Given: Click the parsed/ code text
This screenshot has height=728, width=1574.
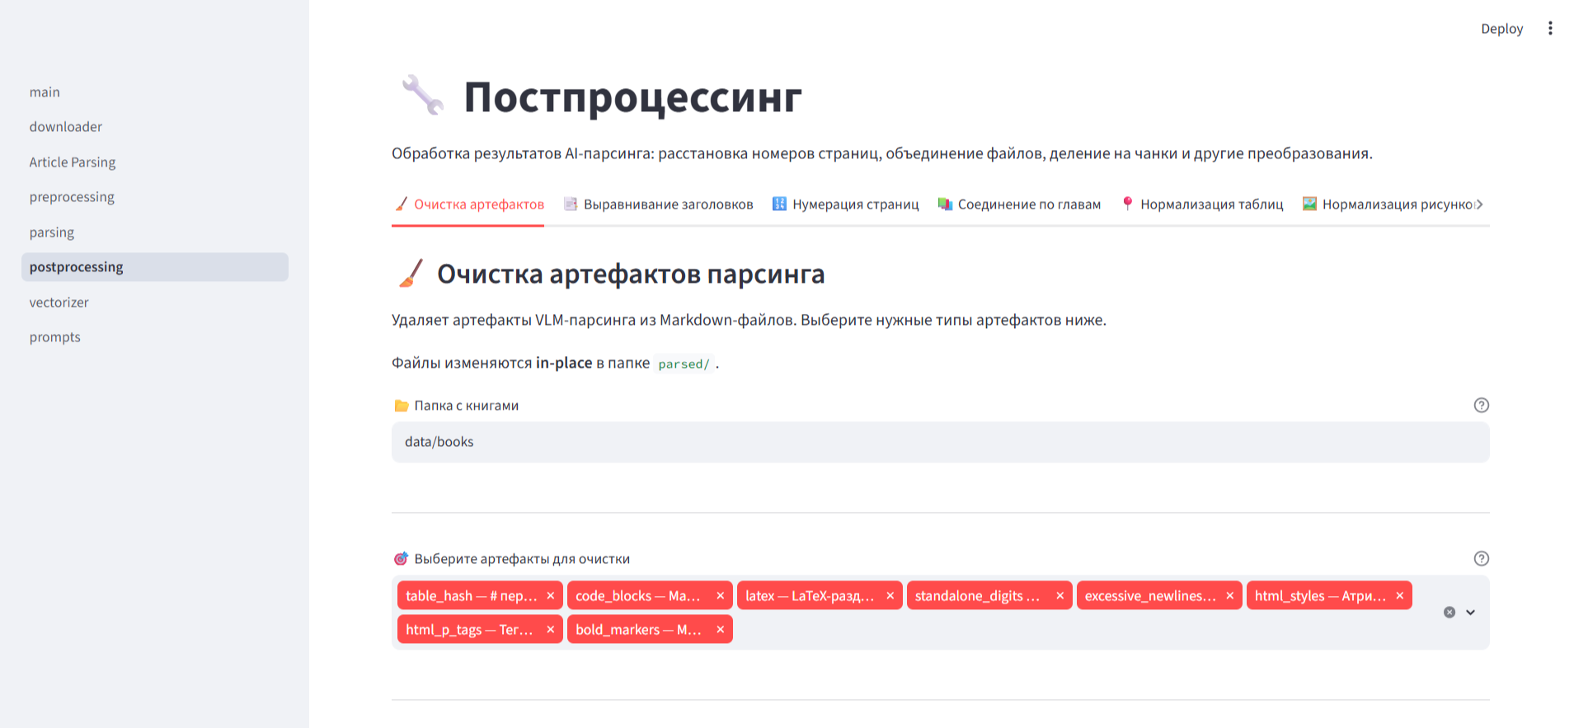Looking at the screenshot, I should [684, 364].
